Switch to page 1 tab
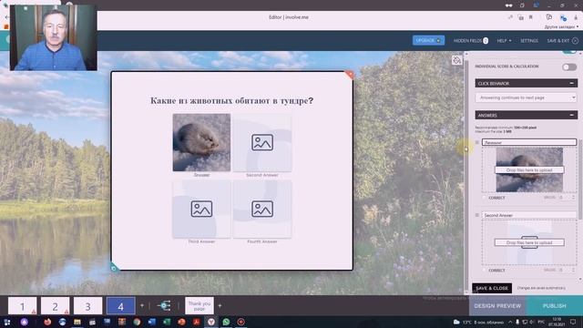 22,306
